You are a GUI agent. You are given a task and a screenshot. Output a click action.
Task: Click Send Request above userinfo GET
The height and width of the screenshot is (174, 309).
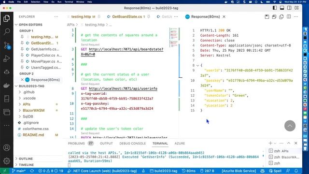point(90,84)
